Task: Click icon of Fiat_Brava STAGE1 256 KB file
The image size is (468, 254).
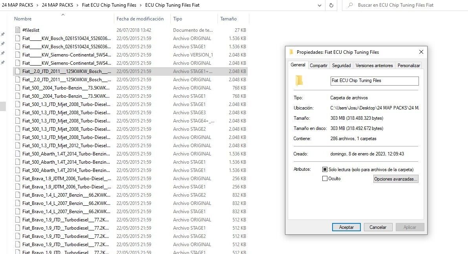Action: 18,187
